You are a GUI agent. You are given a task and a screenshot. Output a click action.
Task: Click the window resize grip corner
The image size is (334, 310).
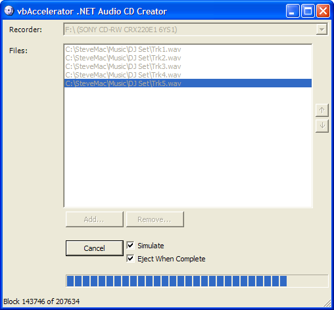(x=327, y=303)
